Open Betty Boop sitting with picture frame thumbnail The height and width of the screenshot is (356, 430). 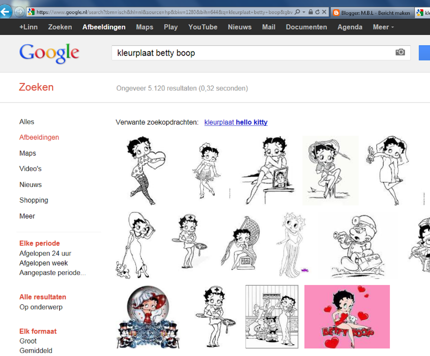268,170
